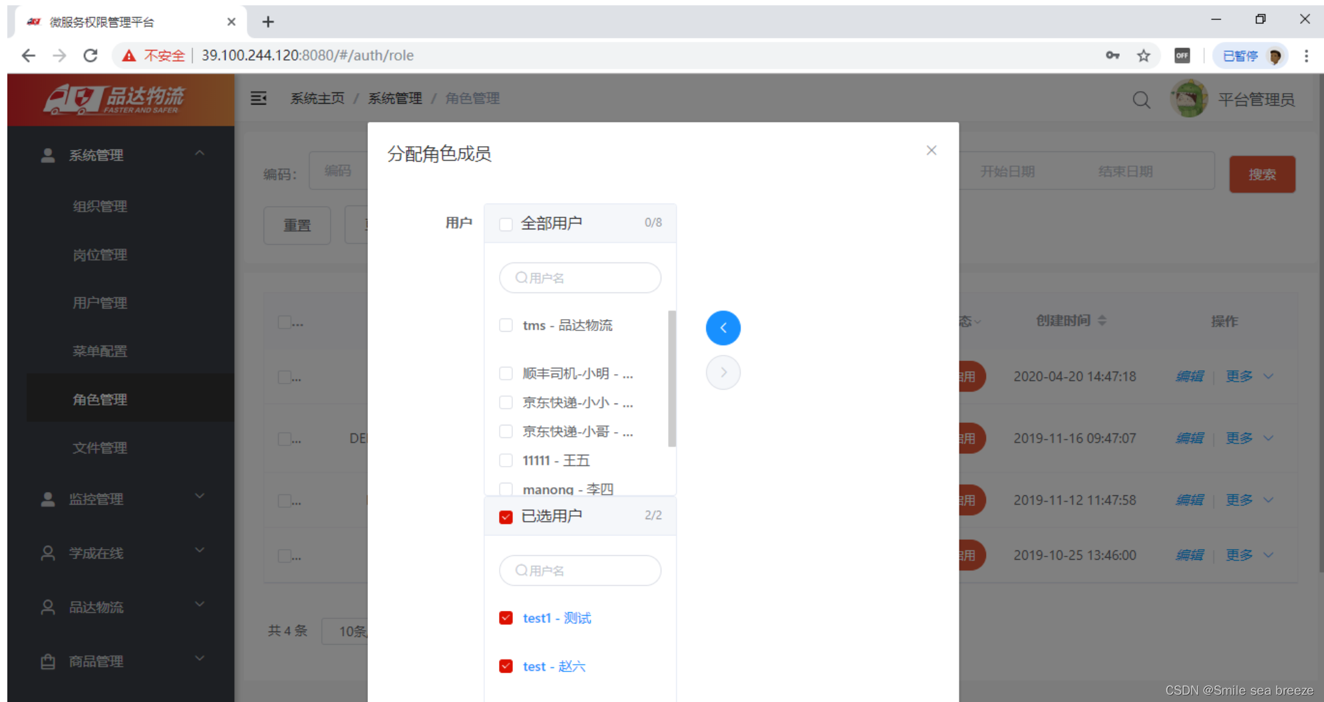Check the 京东快递-小小 user
The width and height of the screenshot is (1324, 702).
[506, 402]
